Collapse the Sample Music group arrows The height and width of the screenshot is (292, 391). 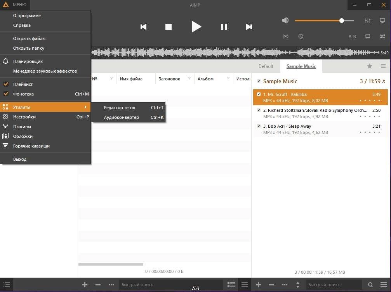(384, 81)
